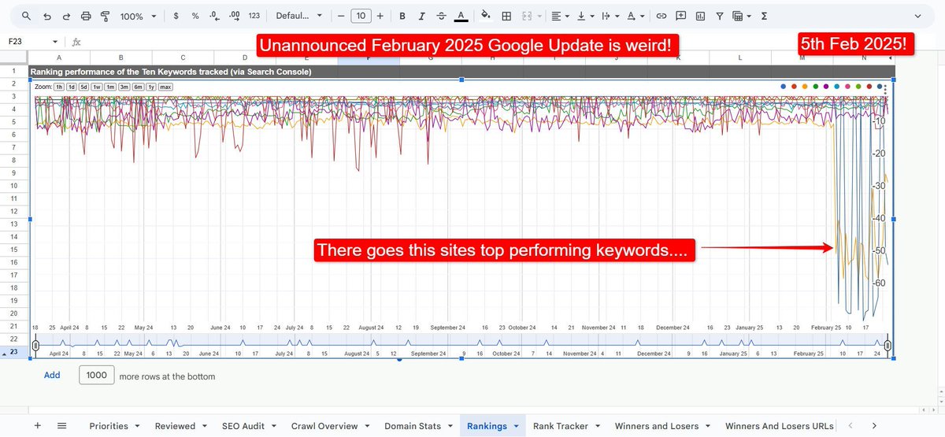
Task: Click the right range slider handle
Action: [x=888, y=345]
